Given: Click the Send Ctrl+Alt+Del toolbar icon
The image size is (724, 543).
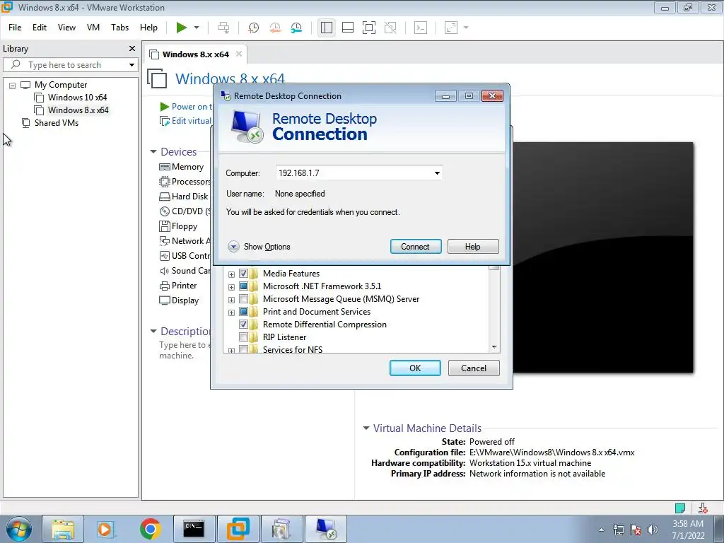Looking at the screenshot, I should pos(223,28).
